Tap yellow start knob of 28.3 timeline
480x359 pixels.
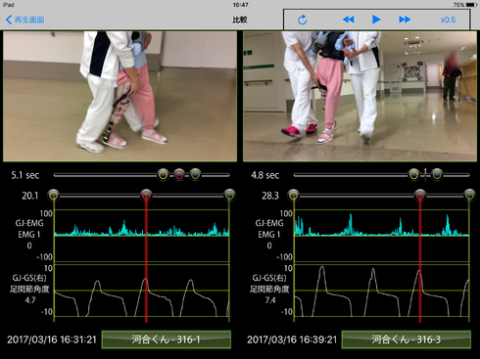pyautogui.click(x=294, y=195)
